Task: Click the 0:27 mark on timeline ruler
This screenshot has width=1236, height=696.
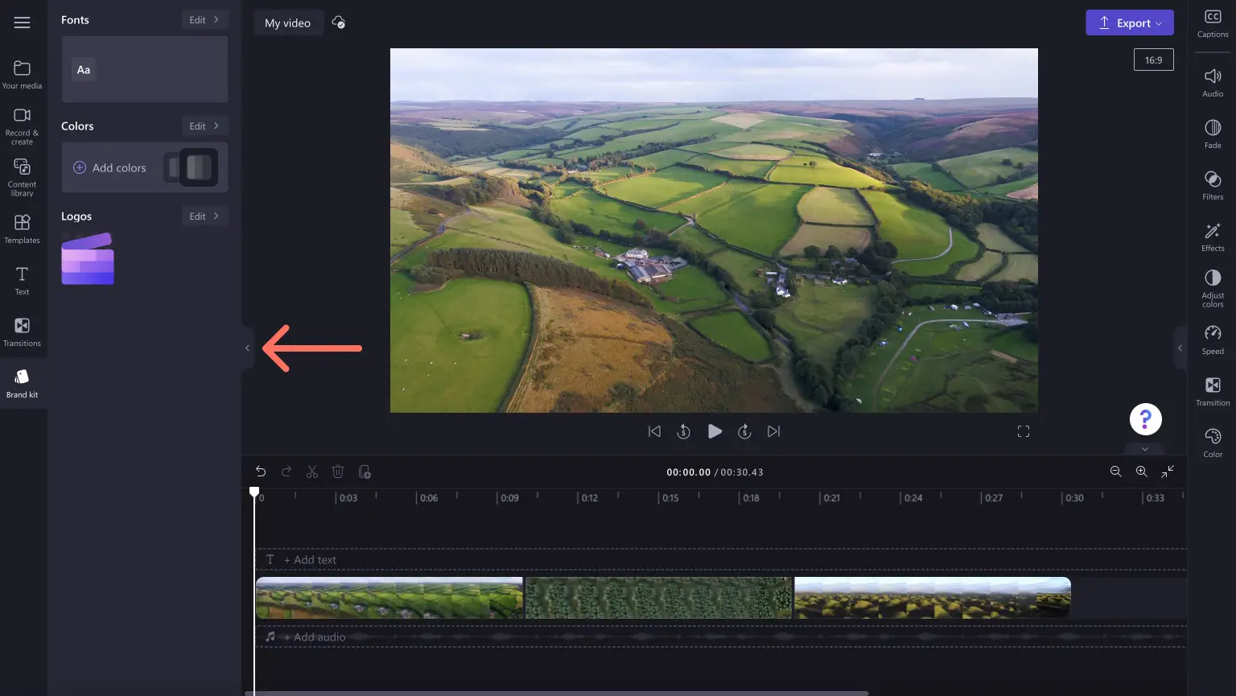Action: 994,498
